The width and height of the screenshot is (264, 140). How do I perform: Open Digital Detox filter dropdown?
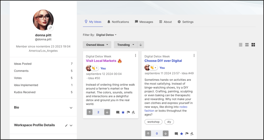[106, 35]
